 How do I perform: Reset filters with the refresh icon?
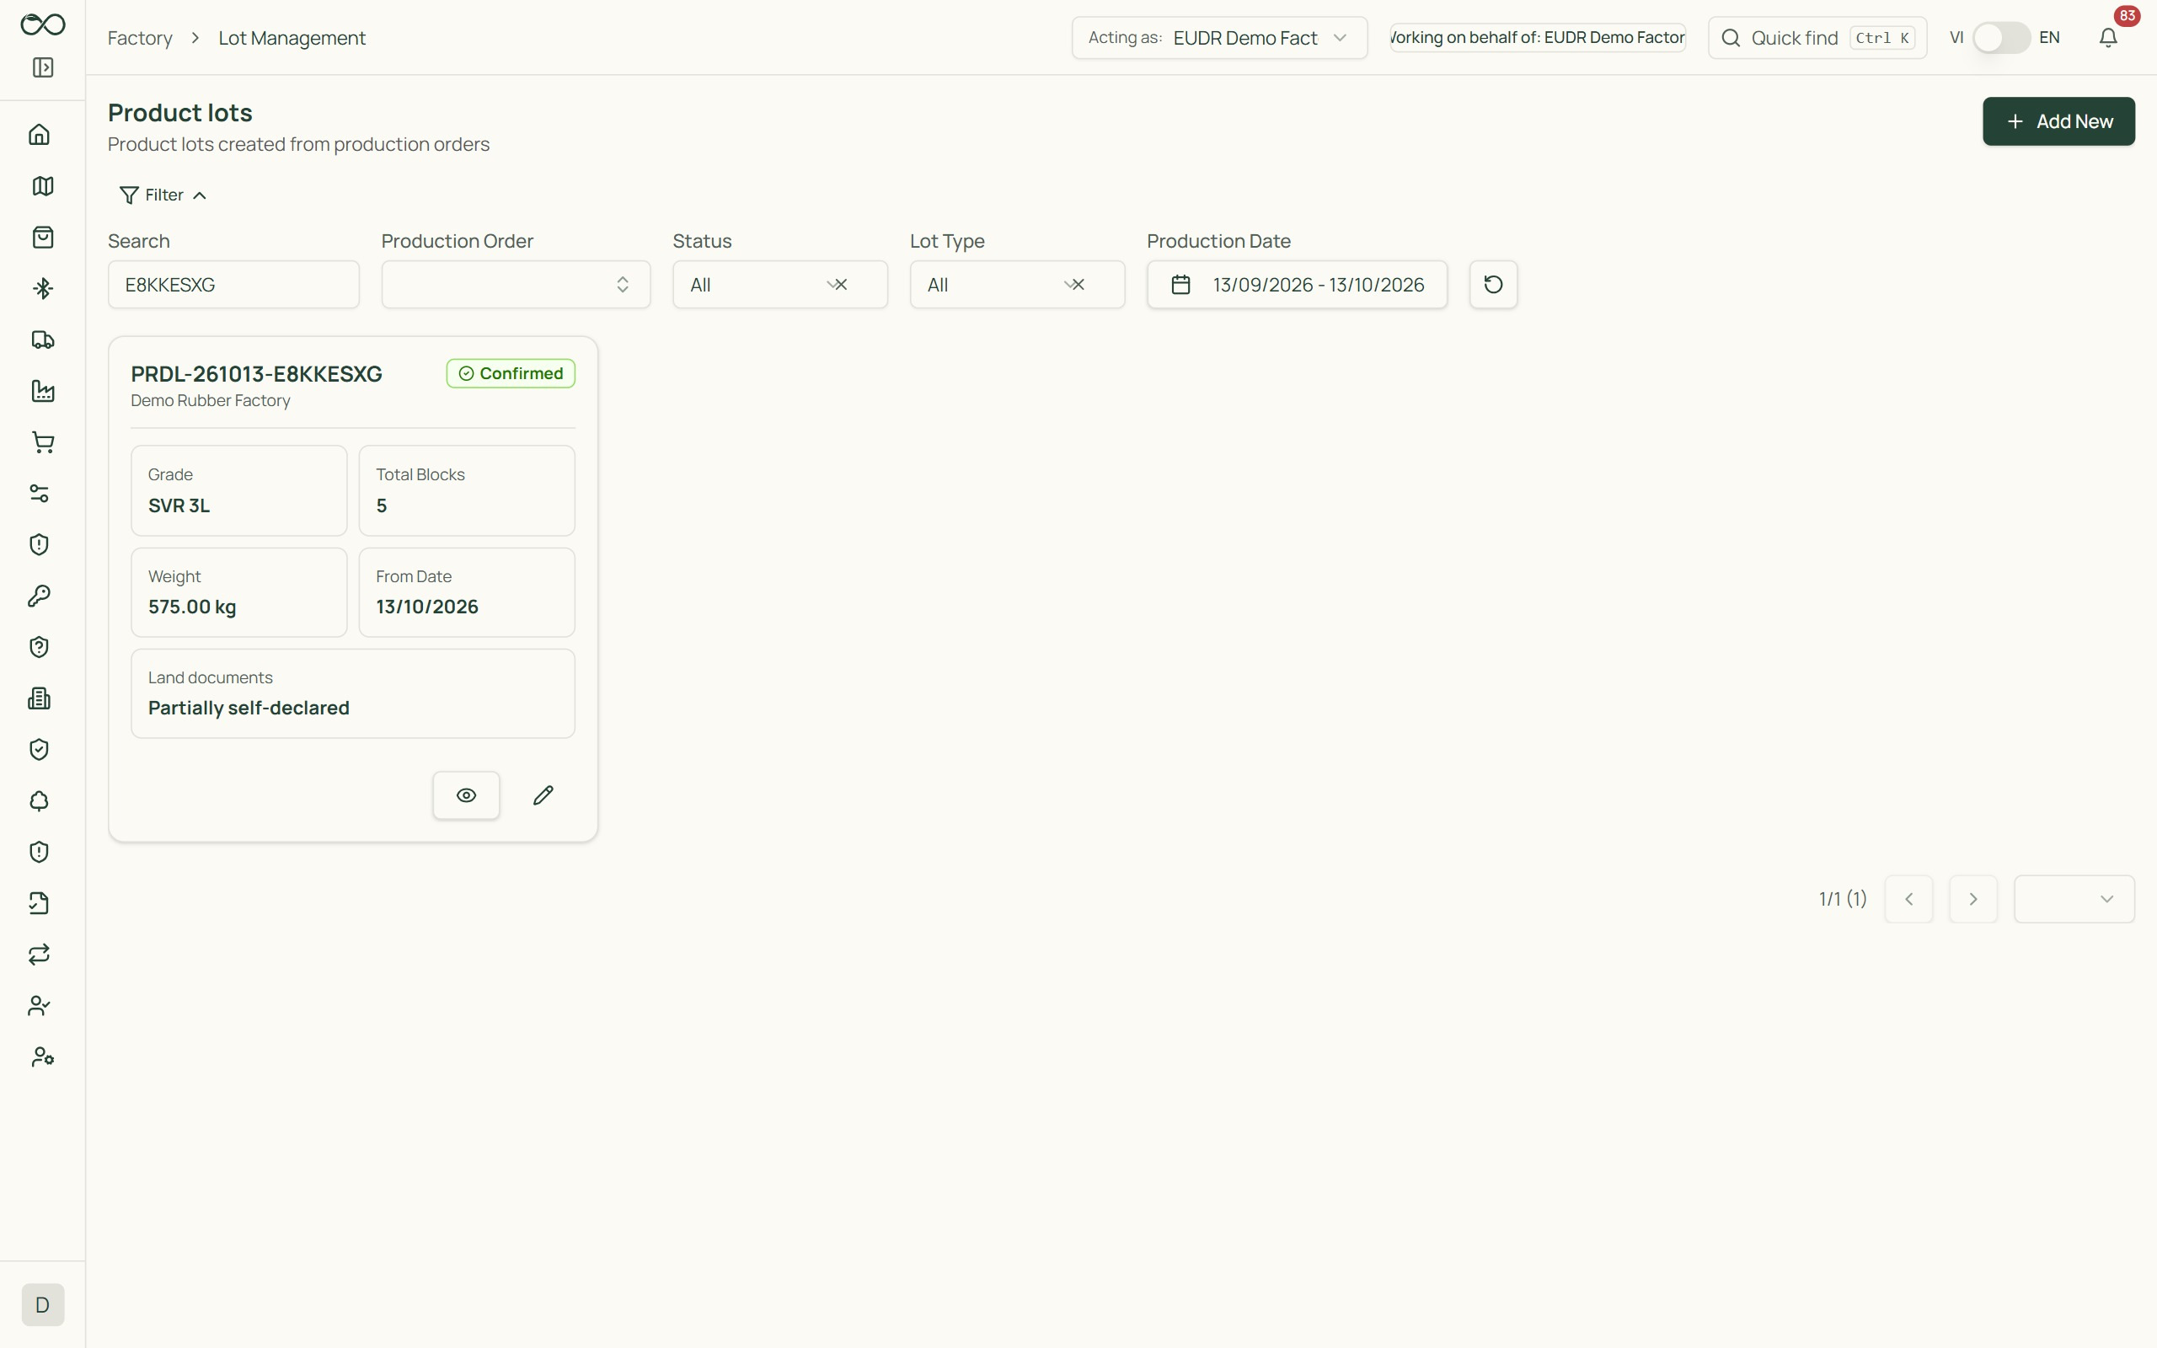(1493, 285)
